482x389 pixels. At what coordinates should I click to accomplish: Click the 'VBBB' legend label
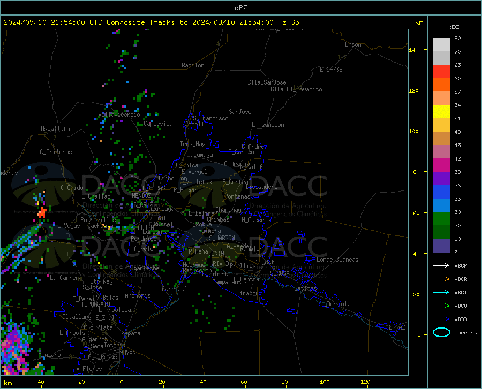click(461, 319)
